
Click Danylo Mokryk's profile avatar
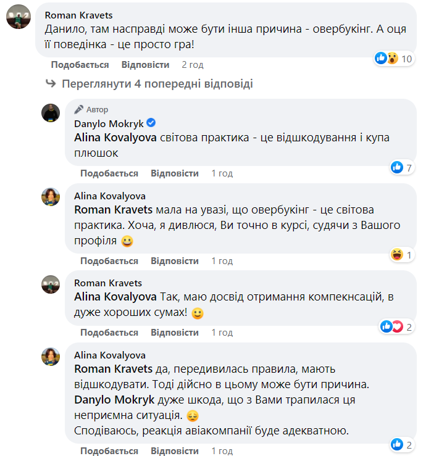point(51,113)
